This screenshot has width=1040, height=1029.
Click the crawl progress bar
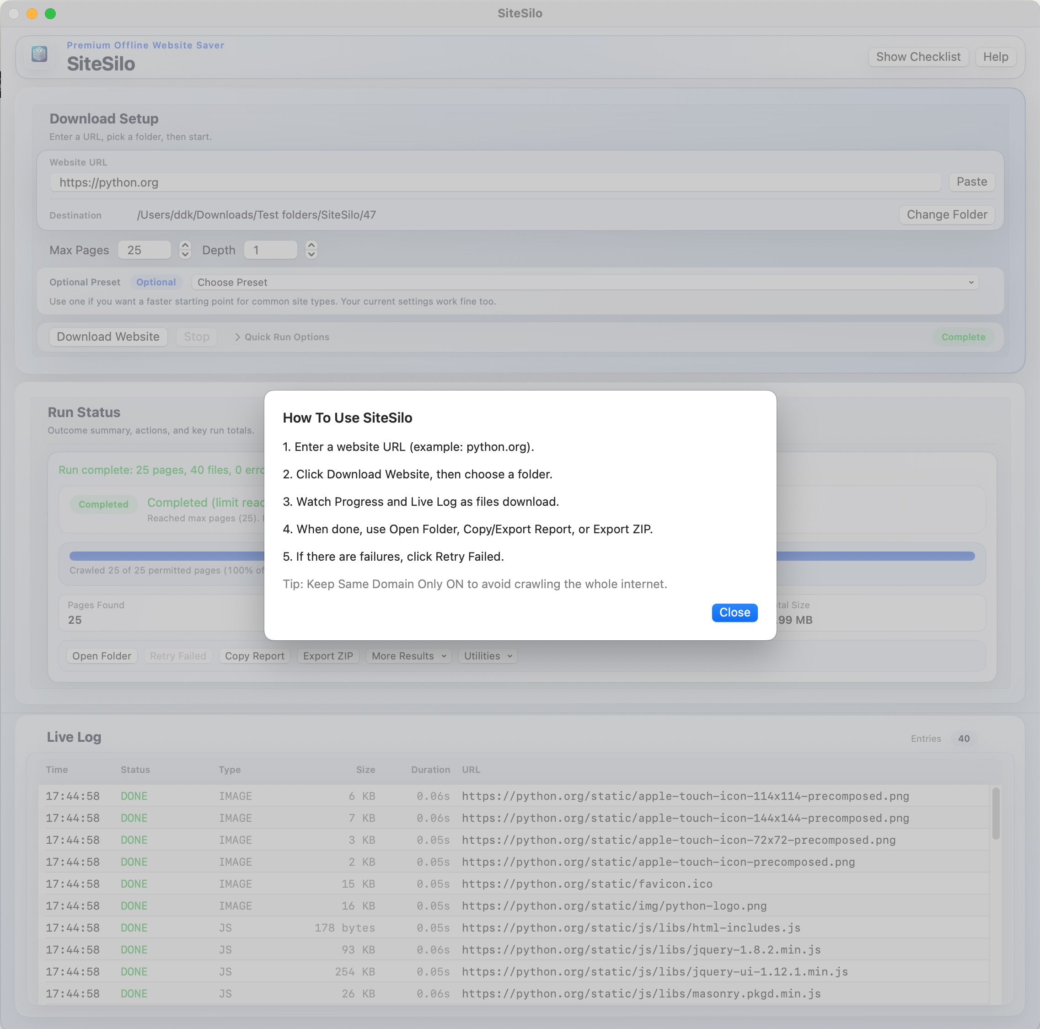tap(522, 557)
